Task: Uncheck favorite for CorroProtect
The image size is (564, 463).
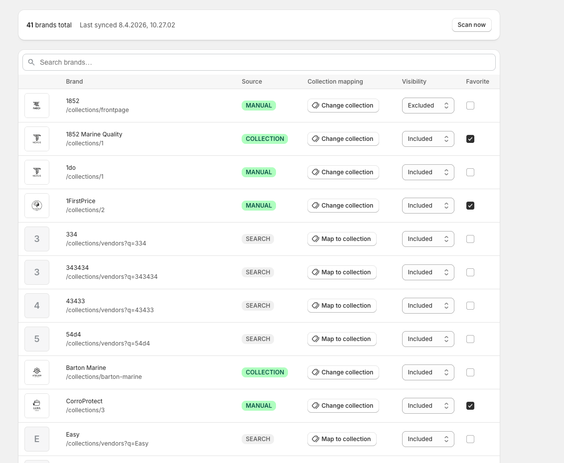Action: point(470,406)
